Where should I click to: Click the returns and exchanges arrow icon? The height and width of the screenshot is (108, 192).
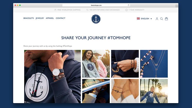coord(87,10)
